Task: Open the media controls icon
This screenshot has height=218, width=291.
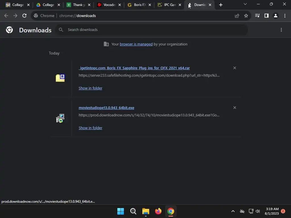Action: (257, 16)
